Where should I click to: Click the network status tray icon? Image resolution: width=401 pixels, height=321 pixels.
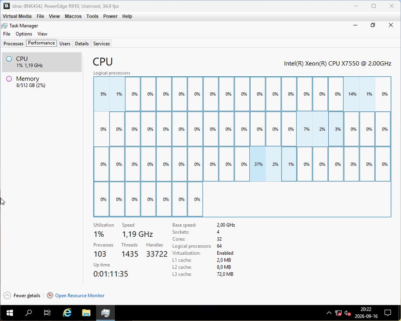click(338, 313)
